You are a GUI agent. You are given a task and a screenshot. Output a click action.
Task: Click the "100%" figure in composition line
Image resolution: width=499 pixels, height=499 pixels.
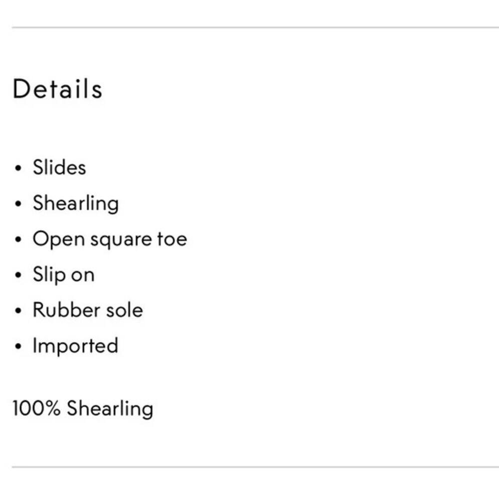[x=36, y=408]
